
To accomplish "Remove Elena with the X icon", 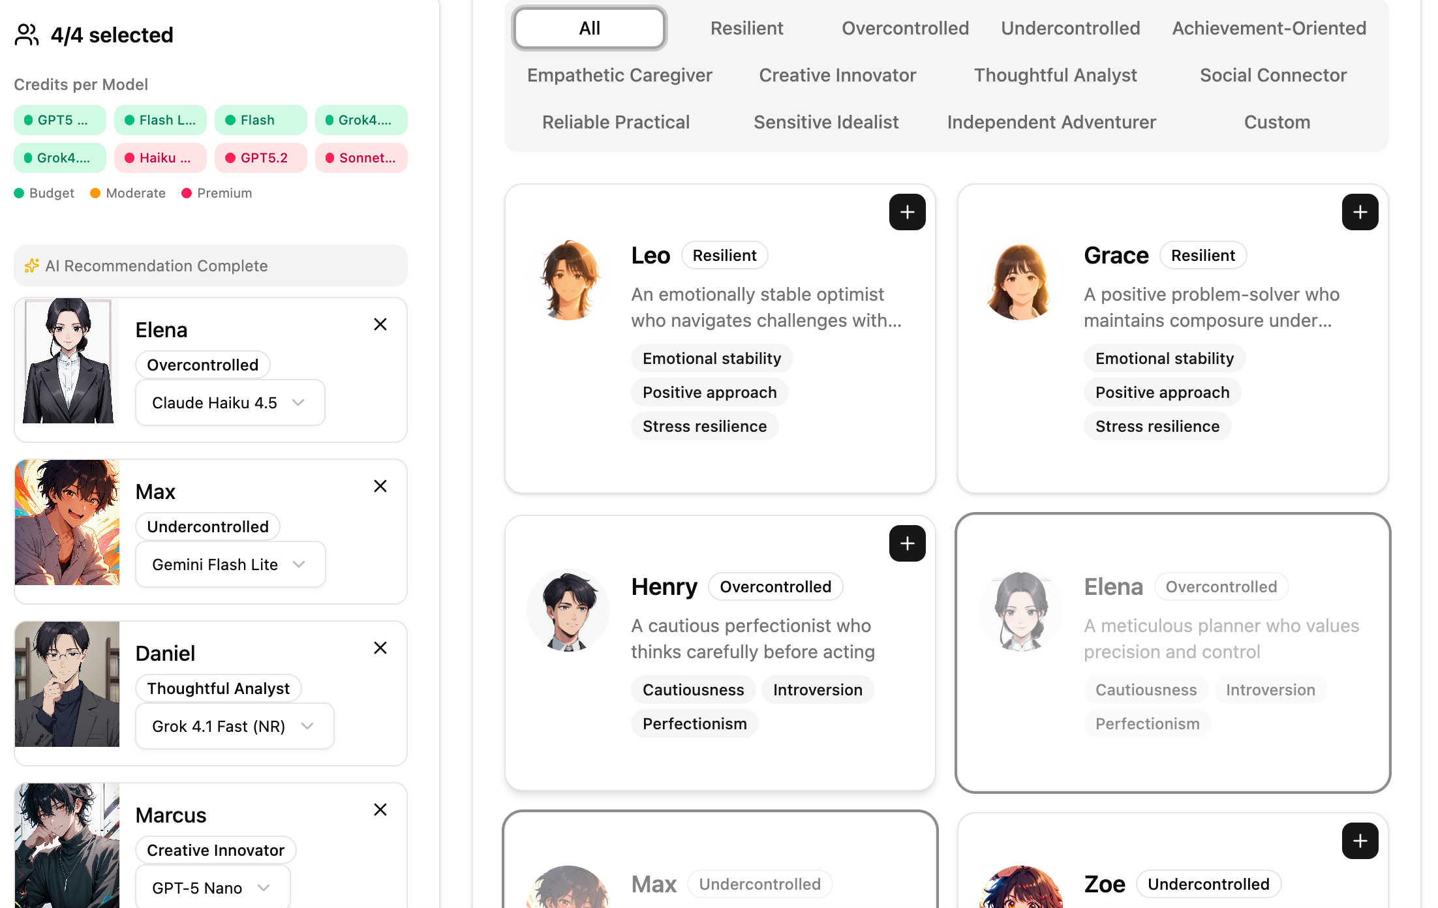I will [380, 324].
